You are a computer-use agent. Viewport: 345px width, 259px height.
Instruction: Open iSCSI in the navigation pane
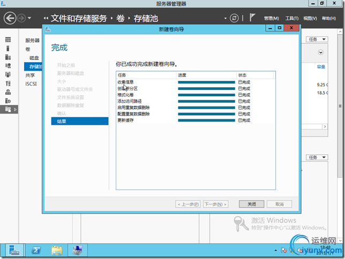(x=31, y=84)
